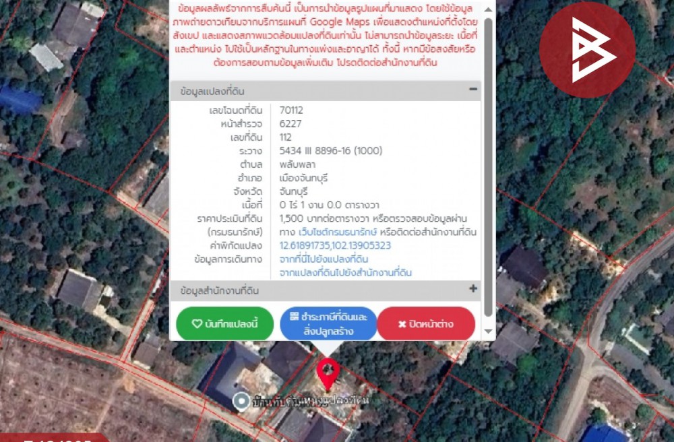Expand ข้อมูลสำนักงานที่ดิน section with plus
This screenshot has width=674, height=442.
point(473,289)
